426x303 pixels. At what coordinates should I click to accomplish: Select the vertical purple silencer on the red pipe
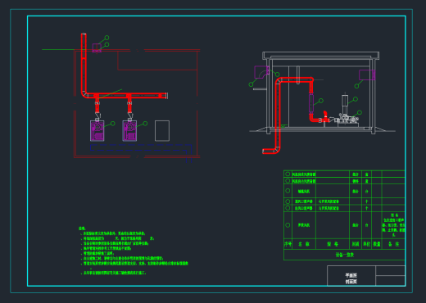coord(311,103)
